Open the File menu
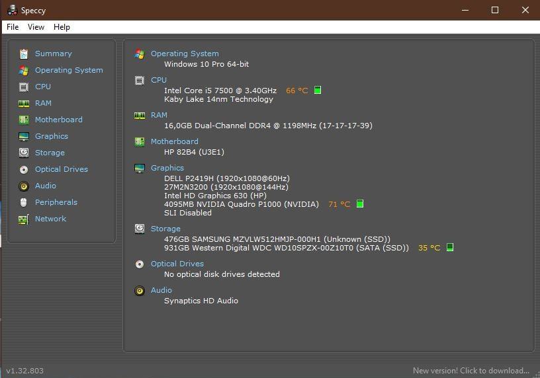This screenshot has height=378, width=540. 13,27
